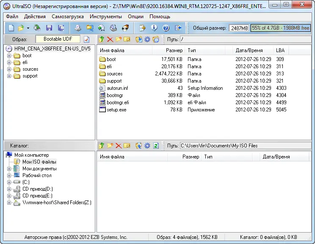Click the Rename icon in the image pane toolbar
The width and height of the screenshot is (315, 244).
click(127, 39)
